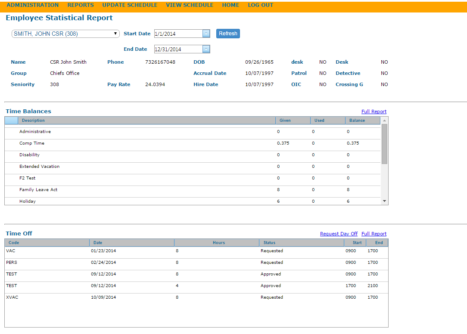Sort Time Balances by Balance column
467x334 pixels.
[362, 120]
